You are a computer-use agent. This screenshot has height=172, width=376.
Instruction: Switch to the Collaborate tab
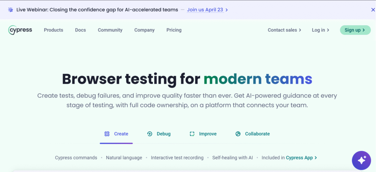point(257,134)
